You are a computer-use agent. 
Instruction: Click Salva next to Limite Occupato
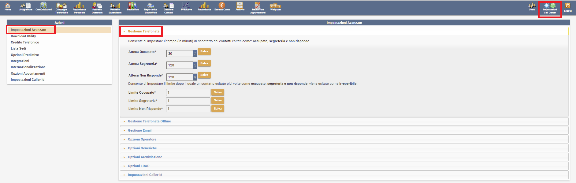(x=217, y=92)
